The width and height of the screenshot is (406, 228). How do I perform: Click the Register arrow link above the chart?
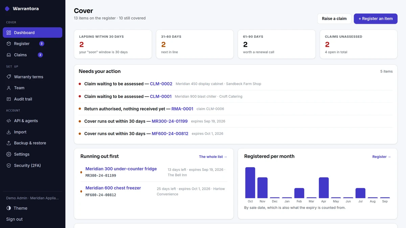(382, 157)
